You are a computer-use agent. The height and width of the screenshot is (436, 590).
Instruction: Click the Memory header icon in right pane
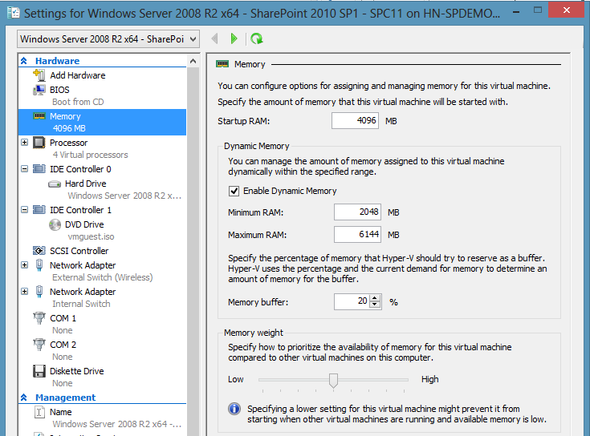(222, 64)
